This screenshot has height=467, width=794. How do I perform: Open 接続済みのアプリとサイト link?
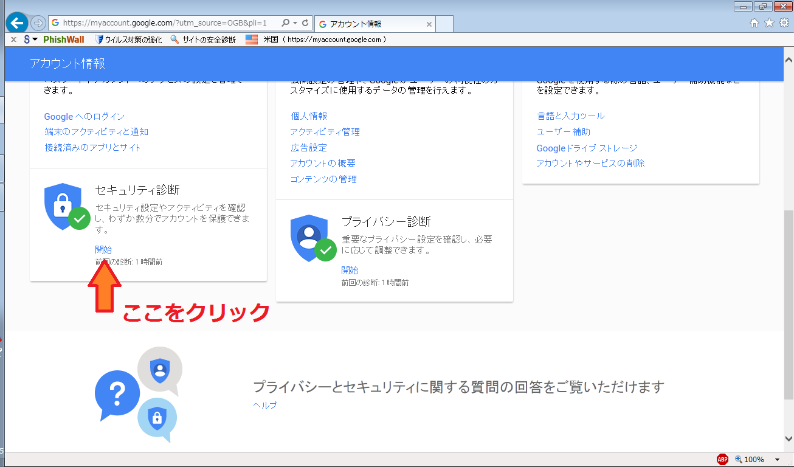(92, 148)
